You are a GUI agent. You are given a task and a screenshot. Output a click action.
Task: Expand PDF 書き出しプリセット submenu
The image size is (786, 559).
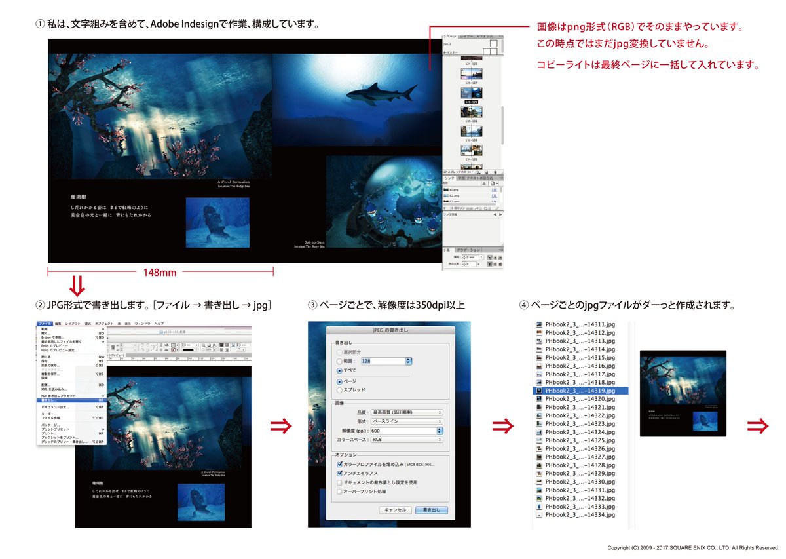pyautogui.click(x=103, y=396)
